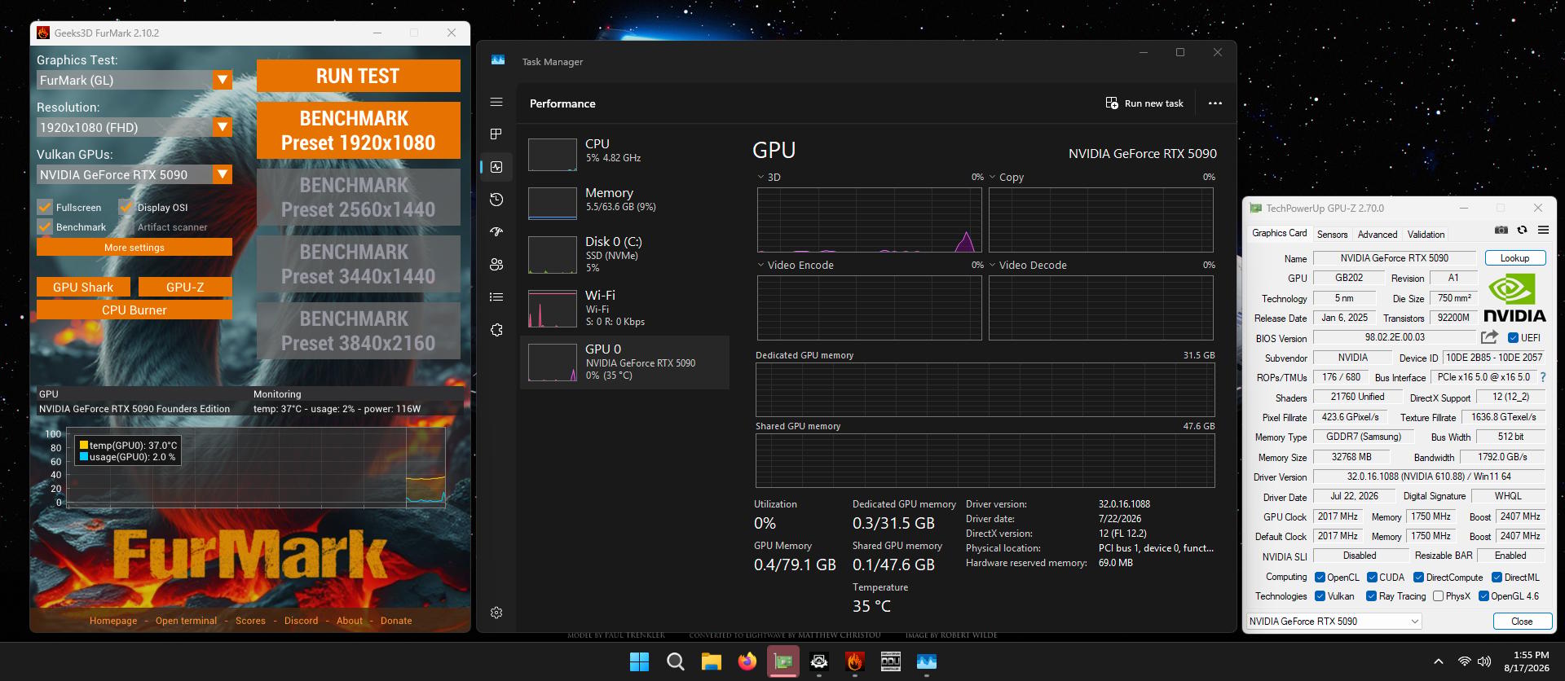Switch to Task Manager via taskbar icon
This screenshot has width=1565, height=681.
coord(927,661)
